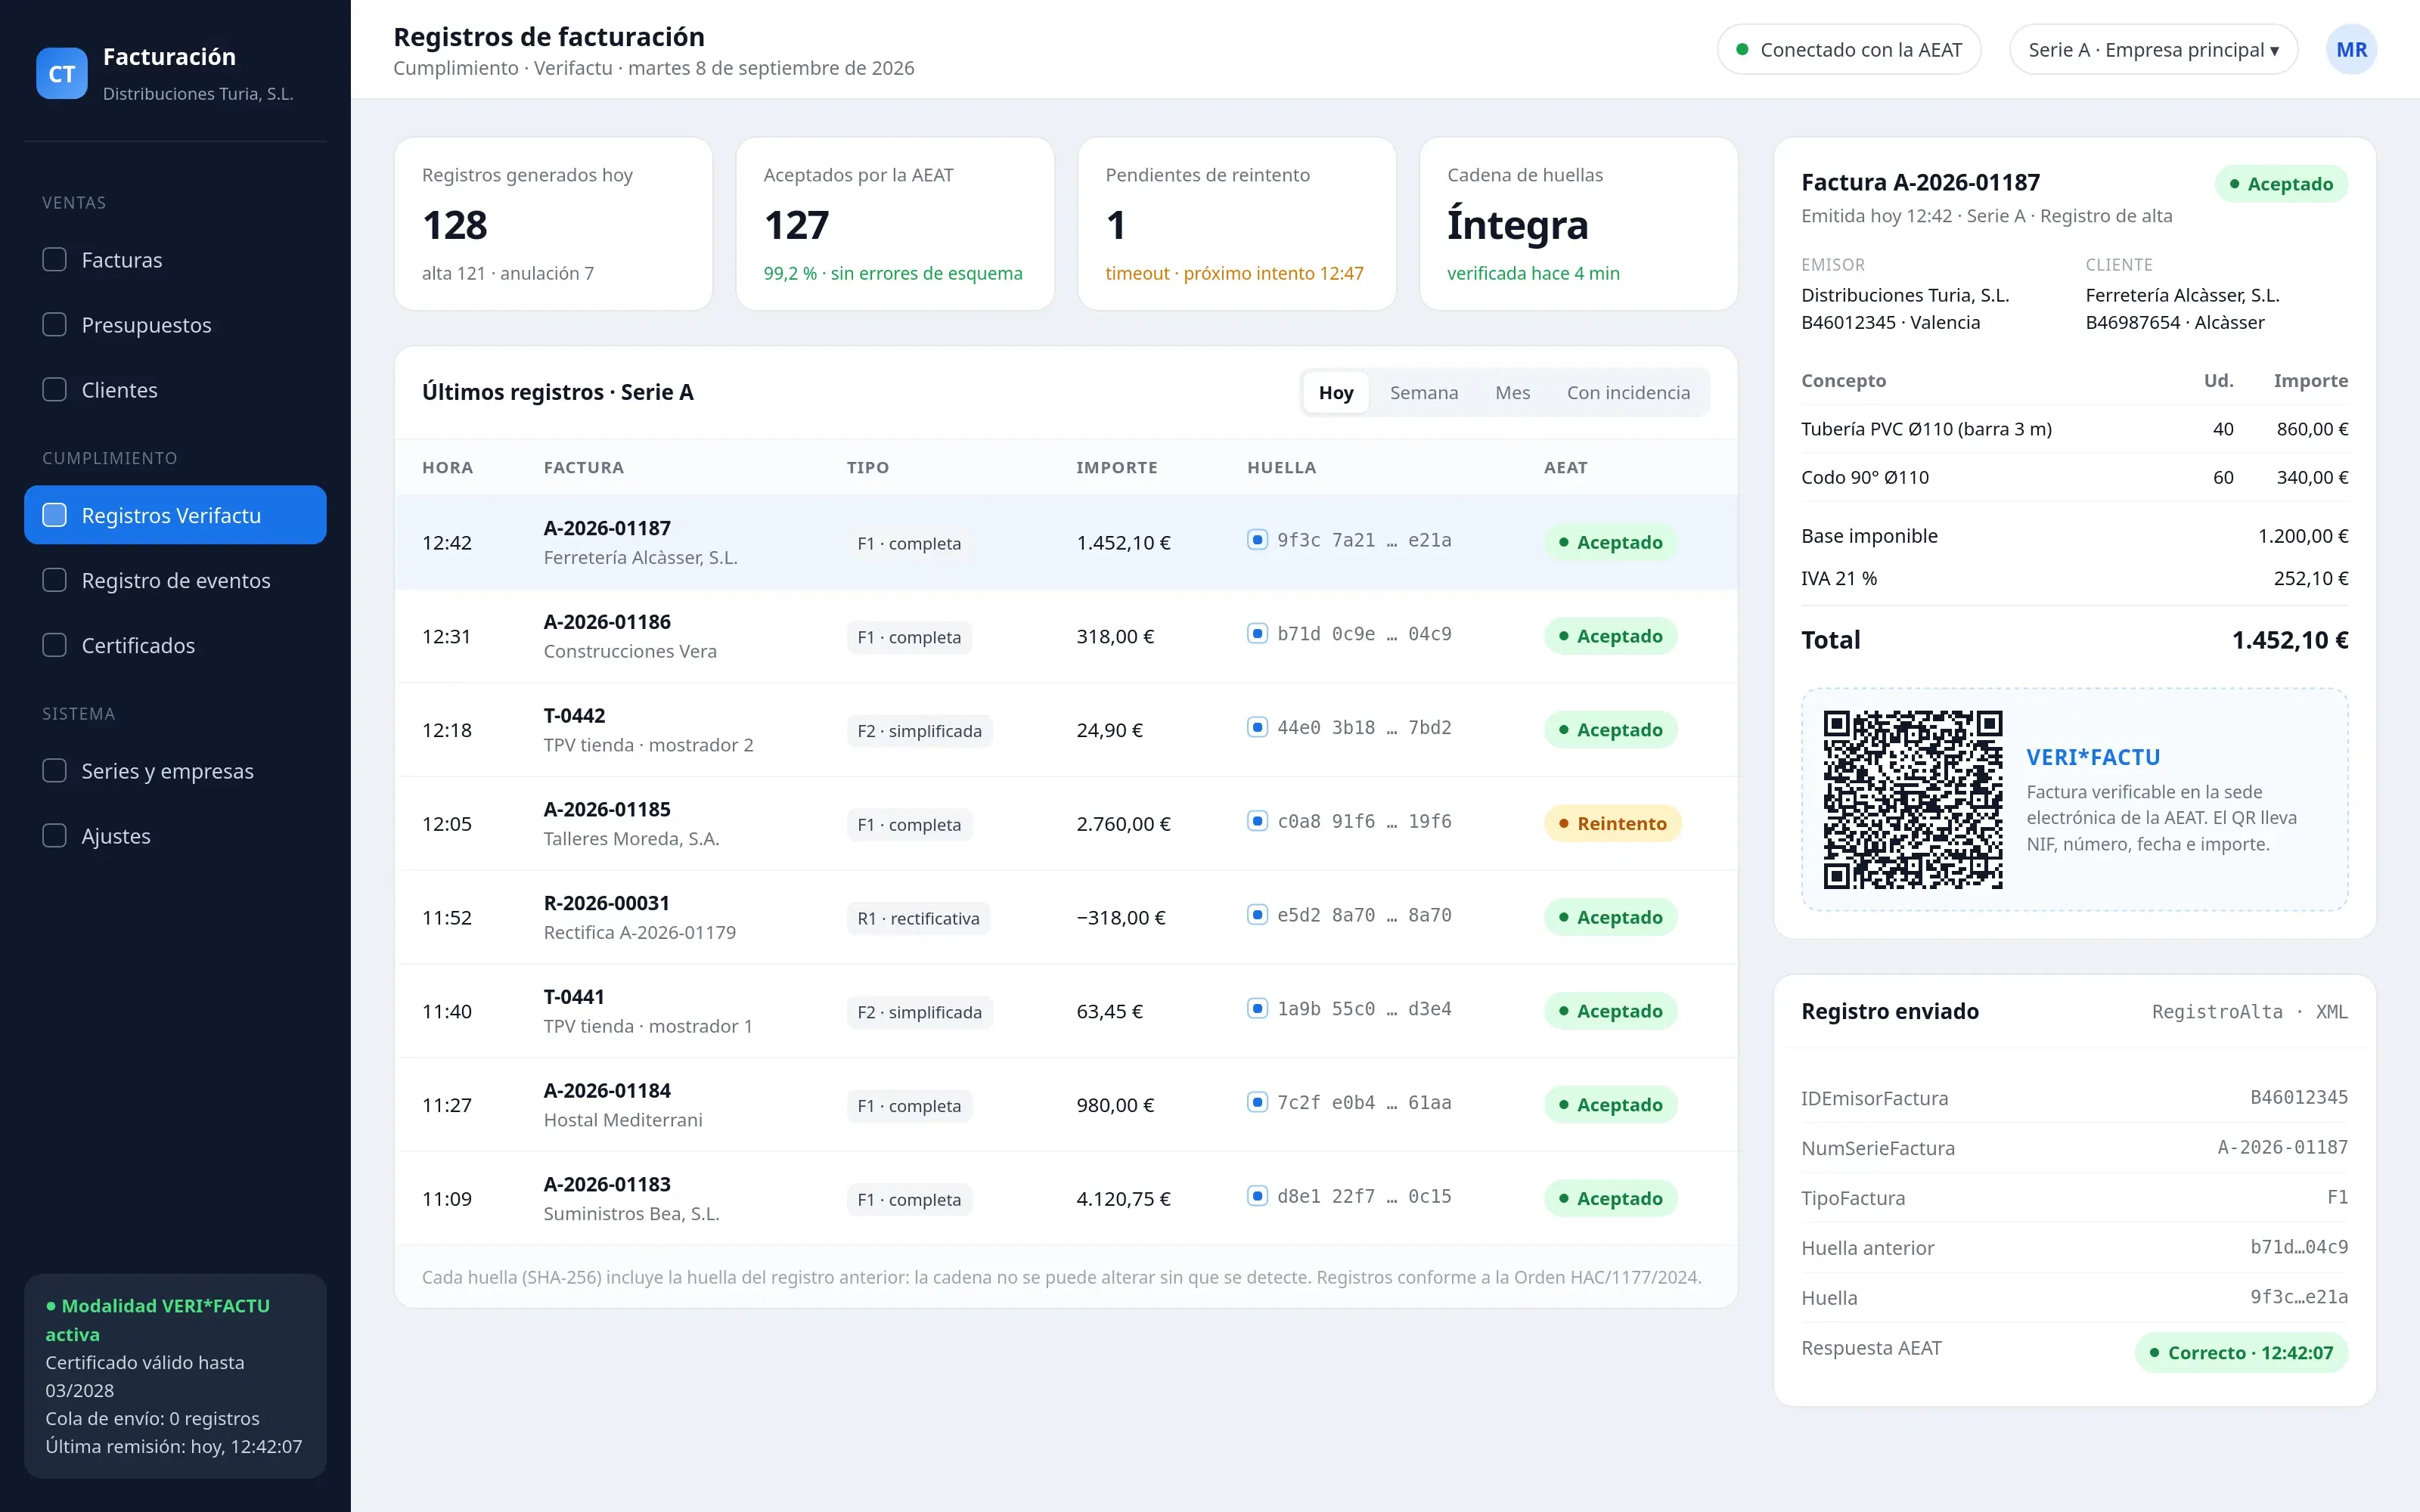Click Pendientes de reintento card
The image size is (2420, 1512).
(1237, 224)
